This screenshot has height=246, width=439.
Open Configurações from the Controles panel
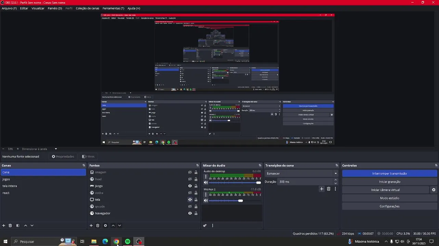(x=389, y=206)
